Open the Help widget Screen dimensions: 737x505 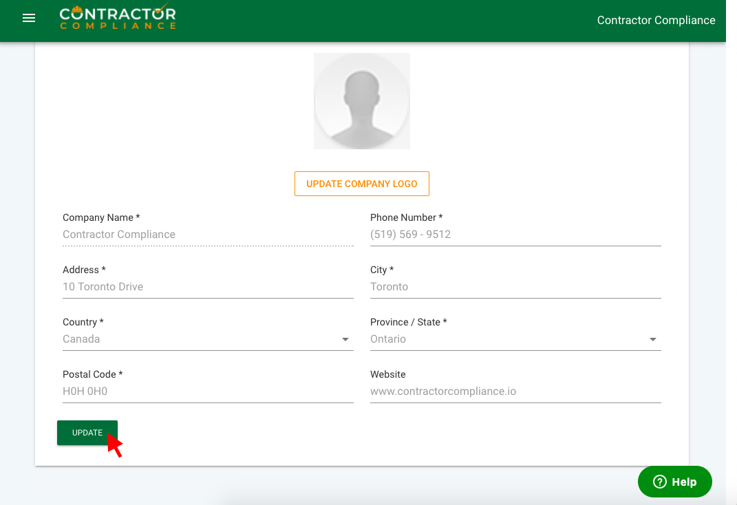click(674, 482)
